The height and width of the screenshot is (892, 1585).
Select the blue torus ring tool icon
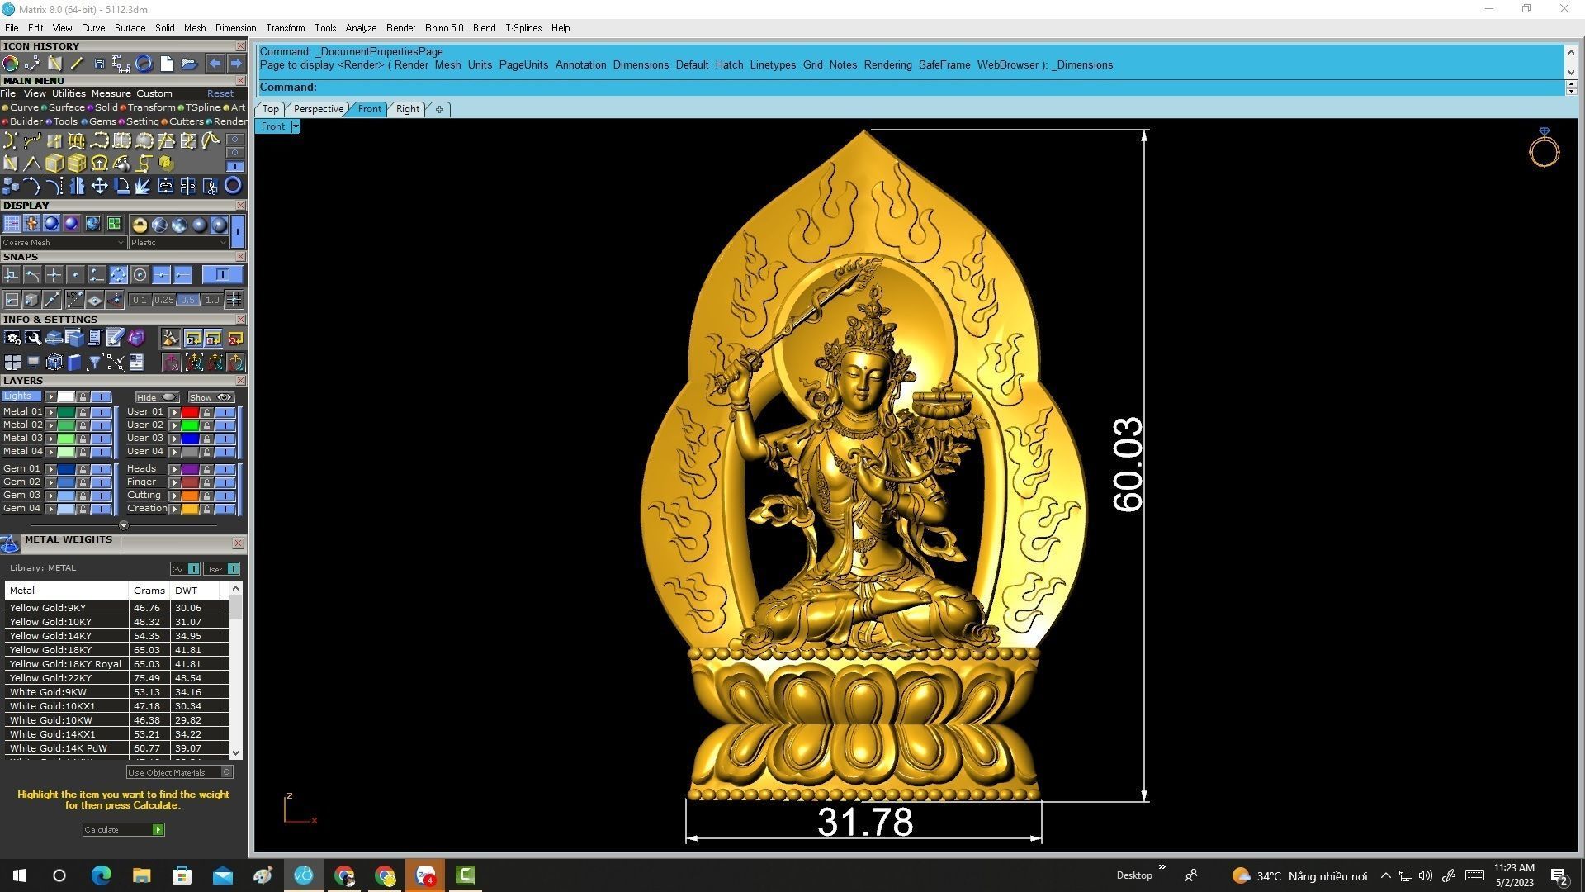click(233, 186)
